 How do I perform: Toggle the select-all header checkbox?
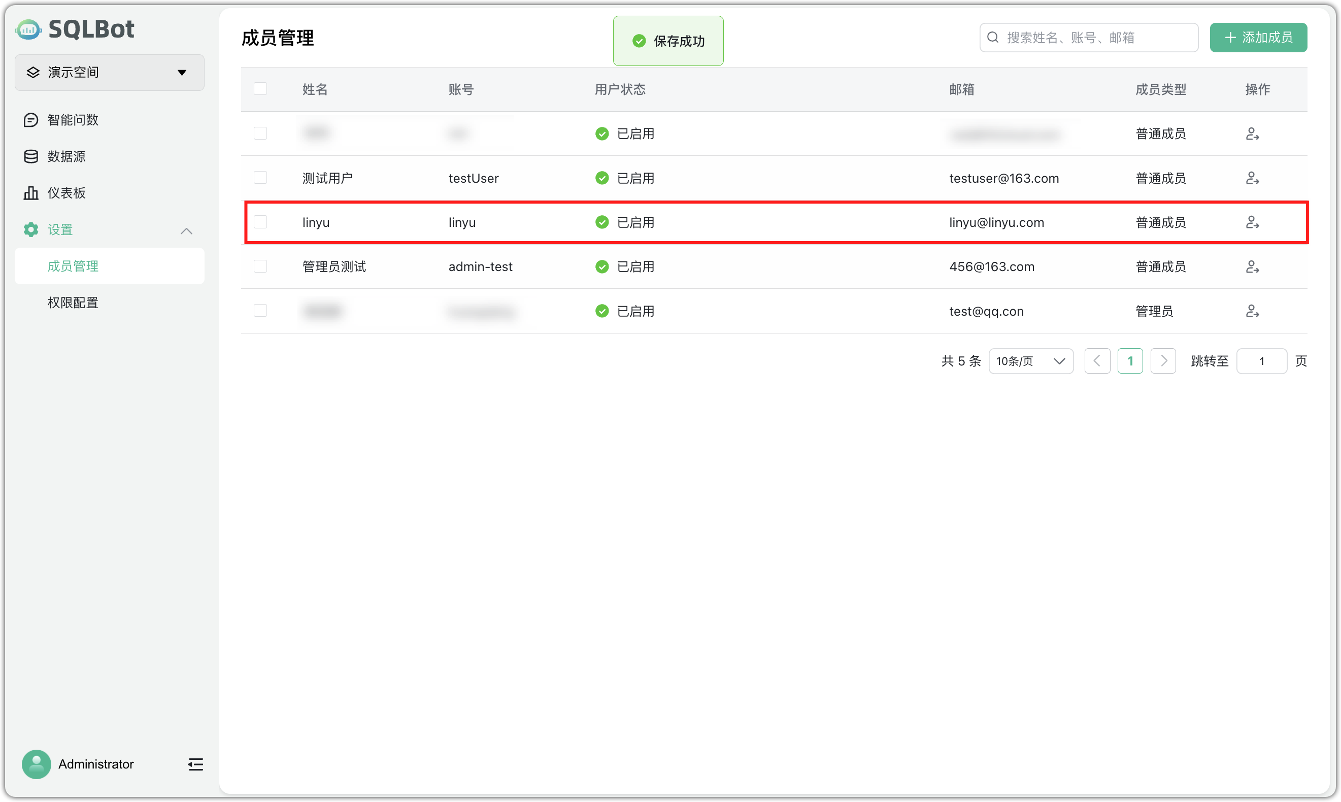pyautogui.click(x=260, y=89)
